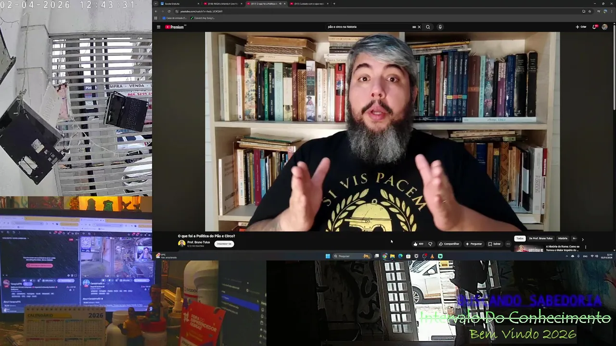
Task: Close the Escola Gratuita browser tab
Action: 198,3
